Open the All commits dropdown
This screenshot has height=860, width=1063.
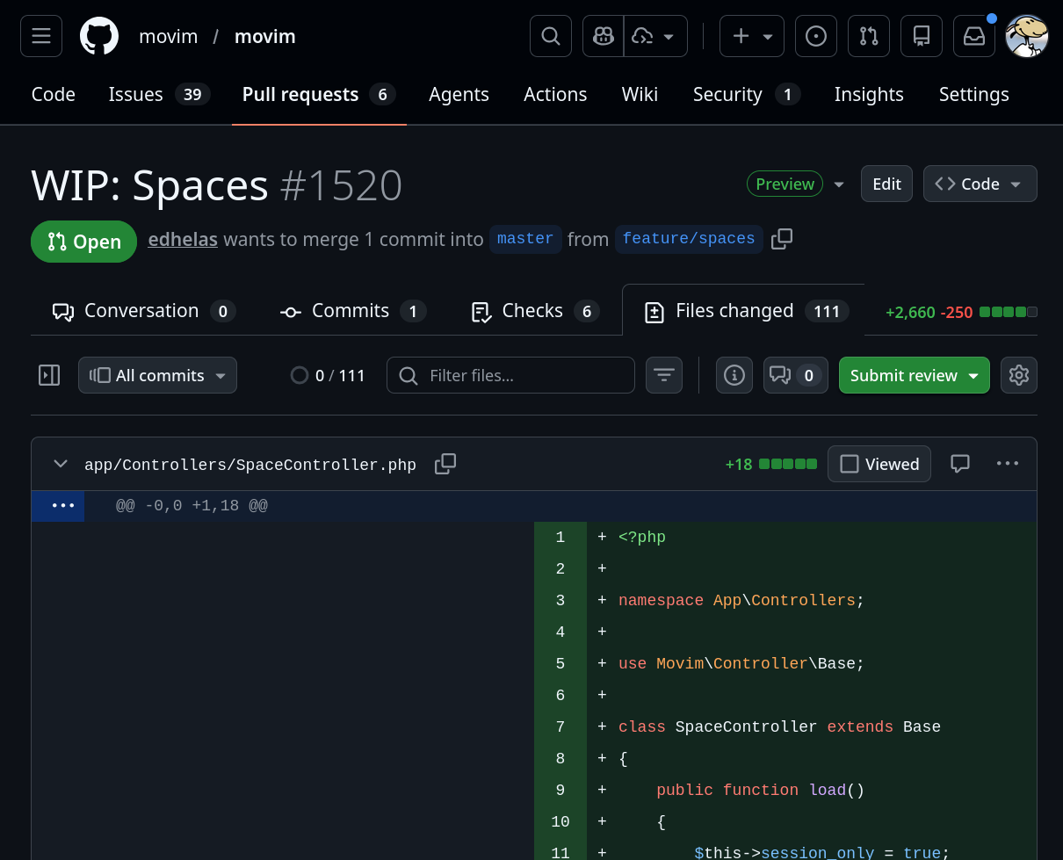[x=158, y=375]
